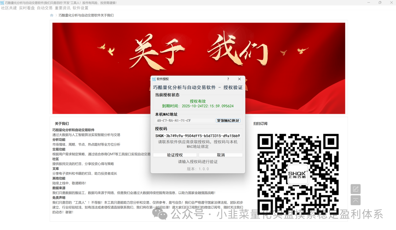Image resolution: width=396 pixels, height=230 pixels.
Task: Click the 巧酷量化分析与自动交易软件关于我们 breadcrumb text
Action: tap(86, 15)
